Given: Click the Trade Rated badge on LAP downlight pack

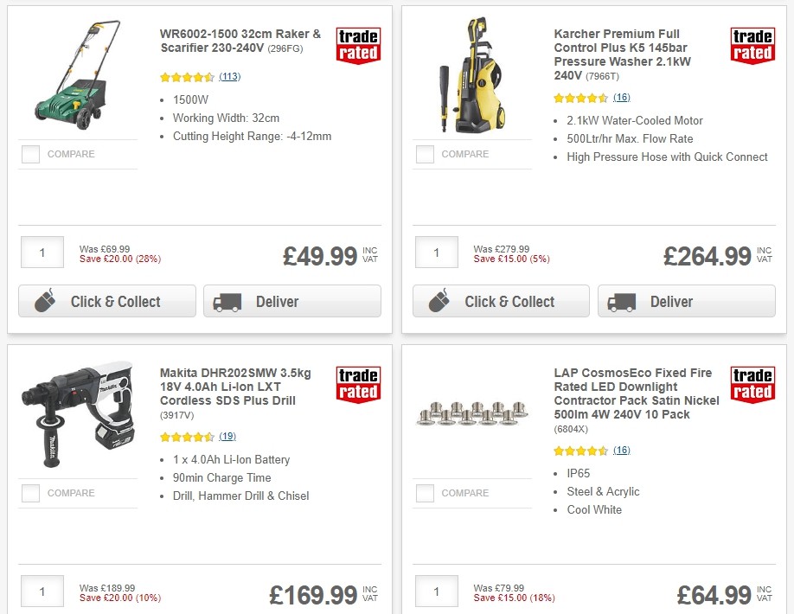Looking at the screenshot, I should click(x=752, y=382).
